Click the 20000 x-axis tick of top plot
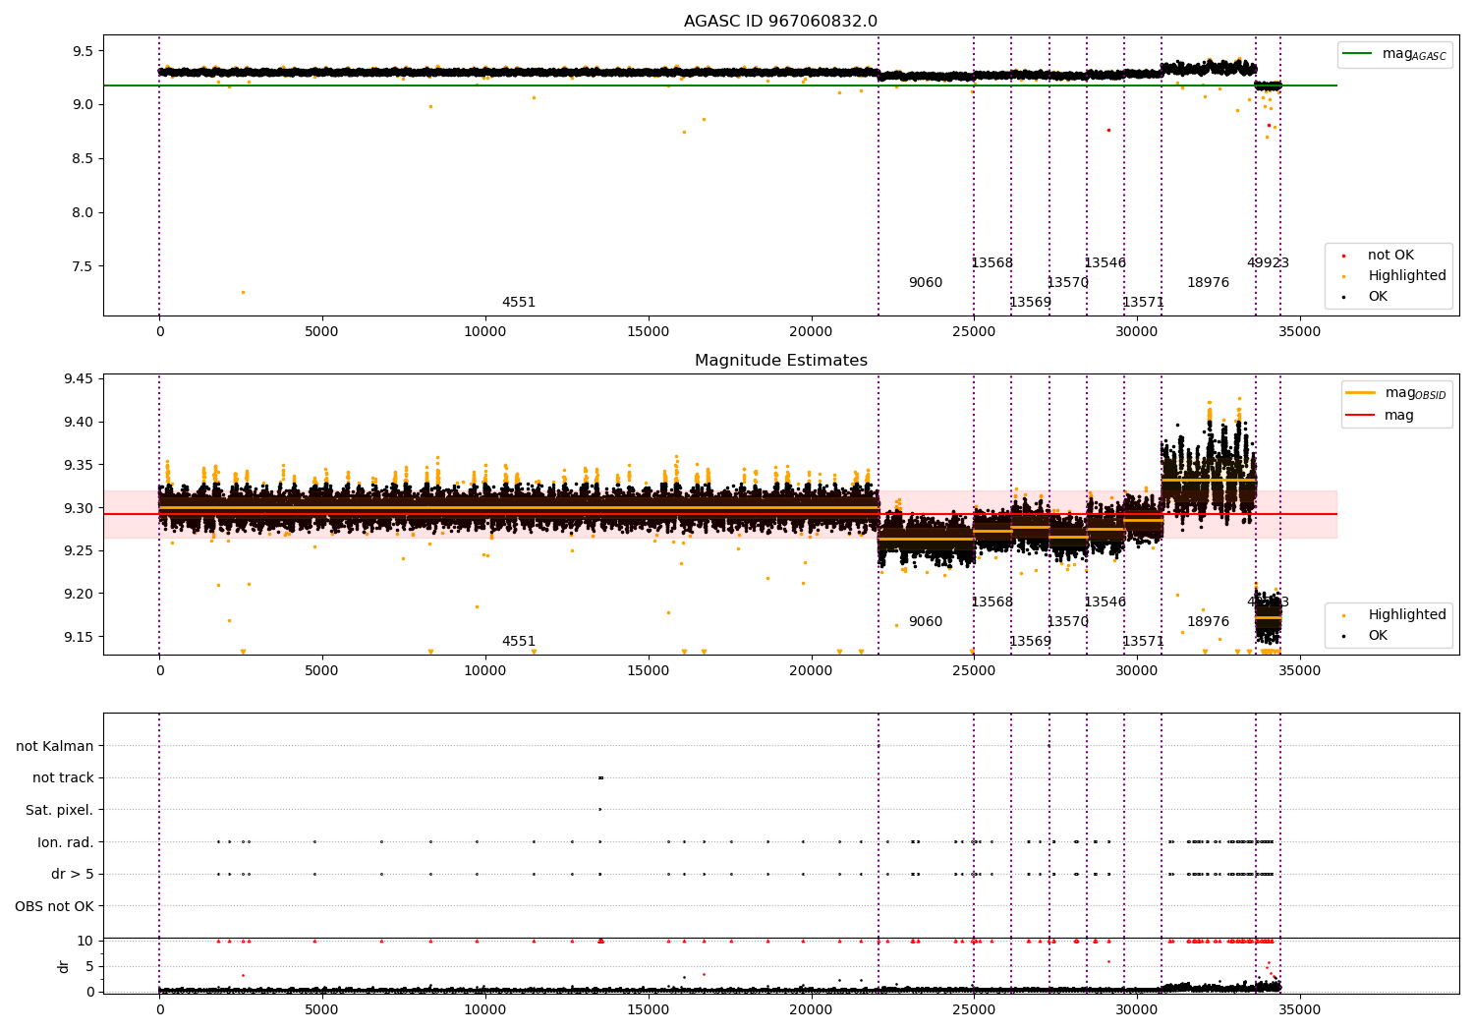The width and height of the screenshot is (1474, 1032). [811, 332]
